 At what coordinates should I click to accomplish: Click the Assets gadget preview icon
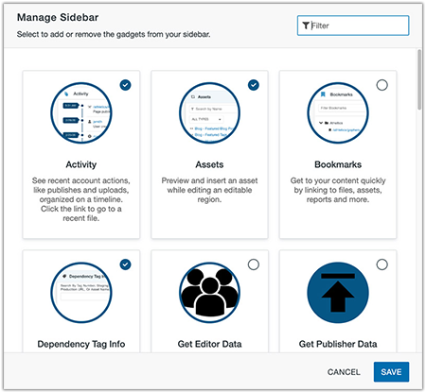click(209, 112)
